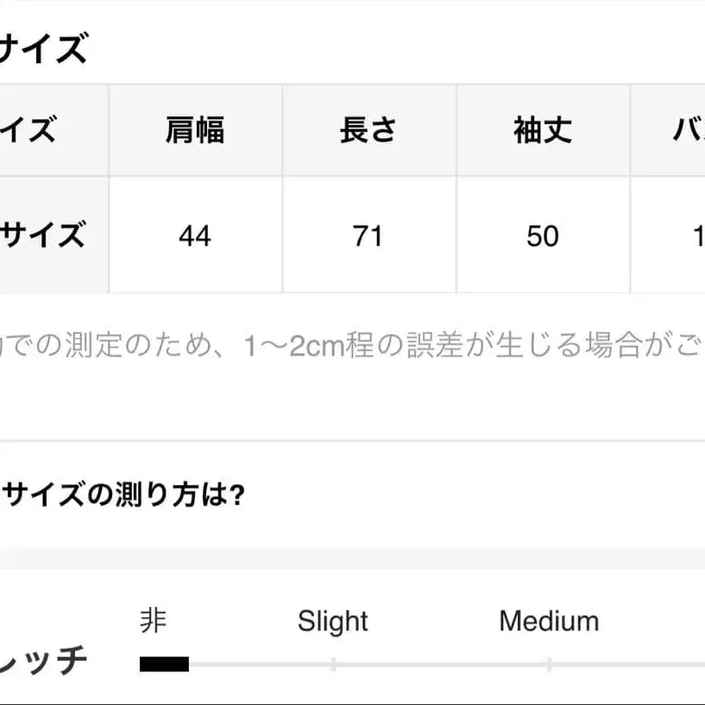Select the length value 71
705x705 pixels.
368,236
